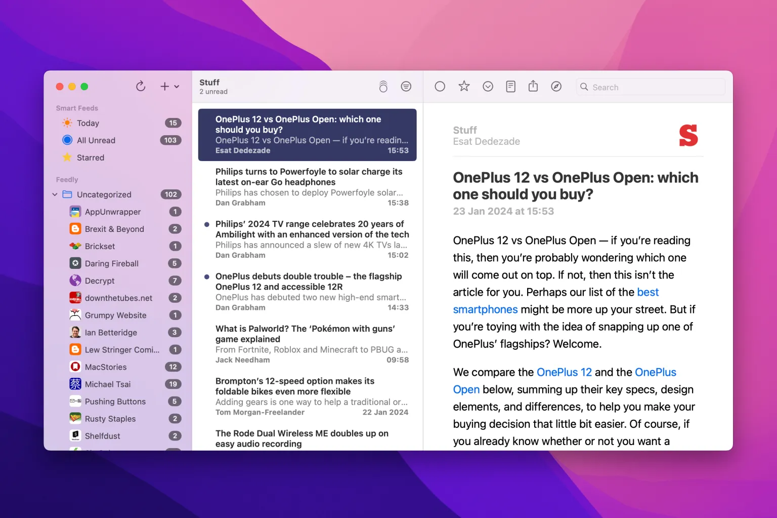Share the OnePlus article
Screen dimensions: 777x518
coord(533,86)
